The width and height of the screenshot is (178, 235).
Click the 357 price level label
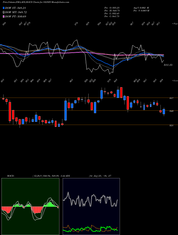pyautogui.click(x=171, y=98)
